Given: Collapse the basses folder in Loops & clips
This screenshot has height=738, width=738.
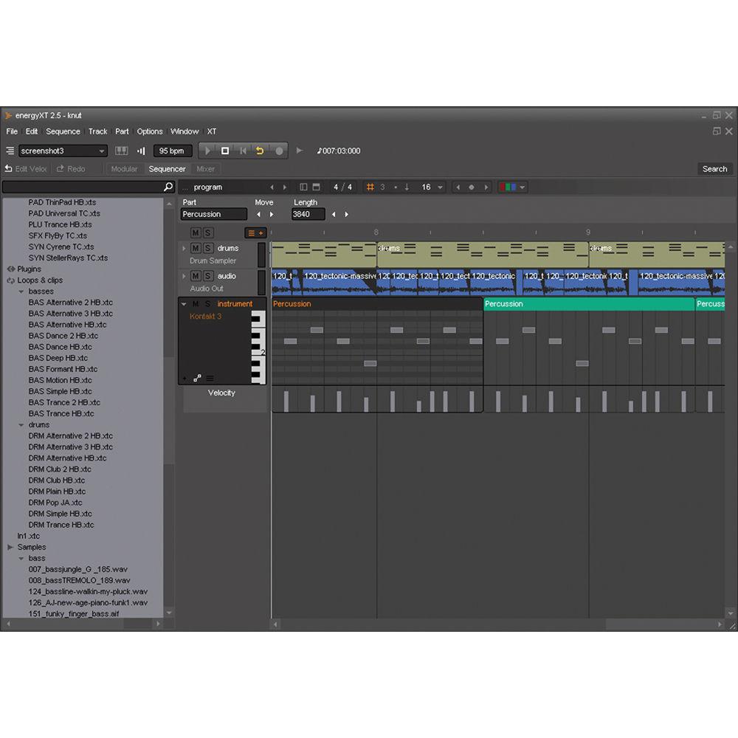Looking at the screenshot, I should pos(21,291).
